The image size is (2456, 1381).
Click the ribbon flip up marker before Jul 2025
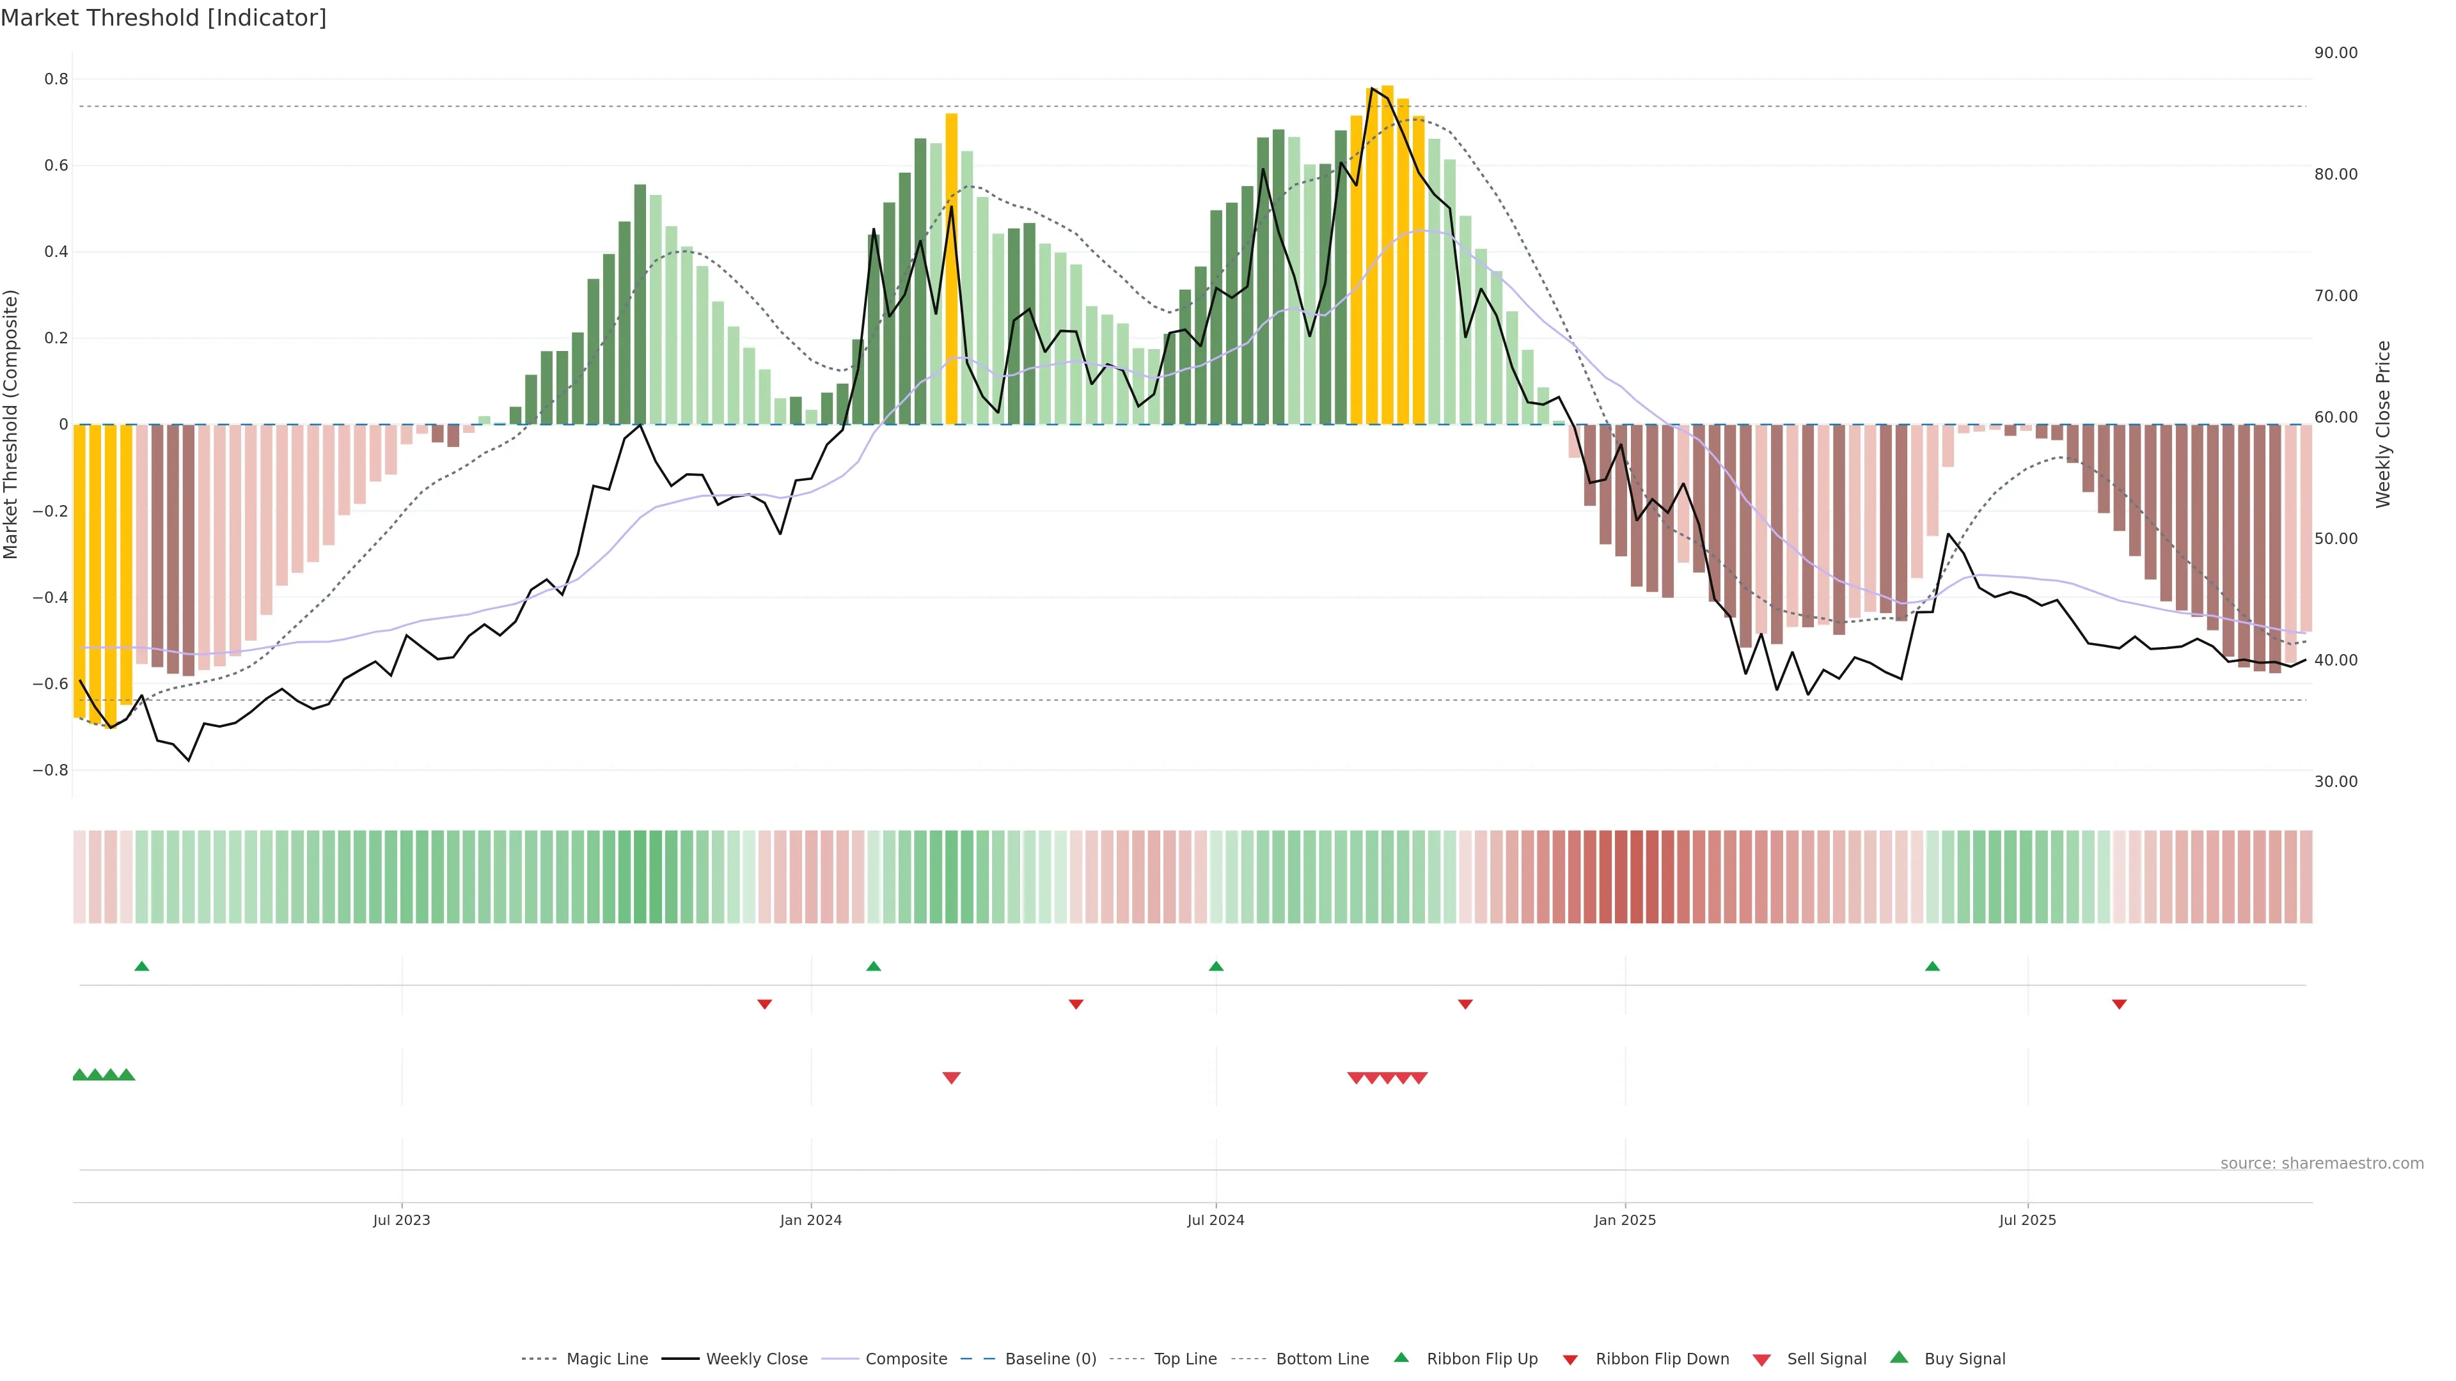point(1933,967)
